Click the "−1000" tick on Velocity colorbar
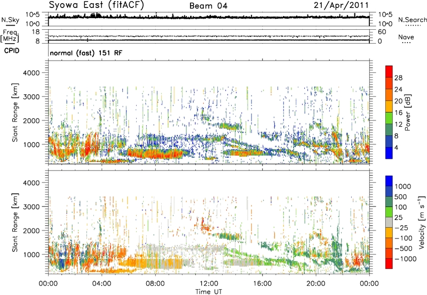 [405, 259]
